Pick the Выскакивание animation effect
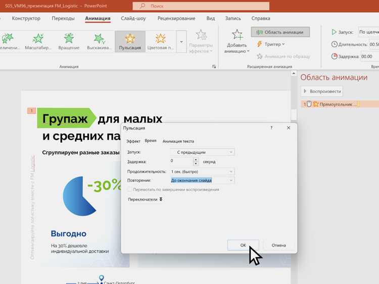The height and width of the screenshot is (284, 379). click(x=100, y=41)
